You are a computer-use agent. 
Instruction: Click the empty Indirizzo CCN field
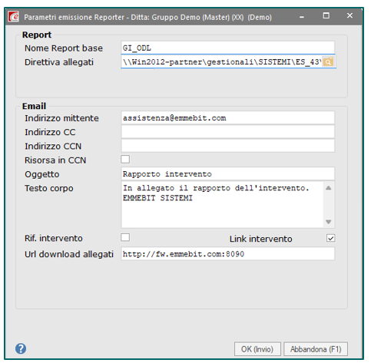(227, 146)
